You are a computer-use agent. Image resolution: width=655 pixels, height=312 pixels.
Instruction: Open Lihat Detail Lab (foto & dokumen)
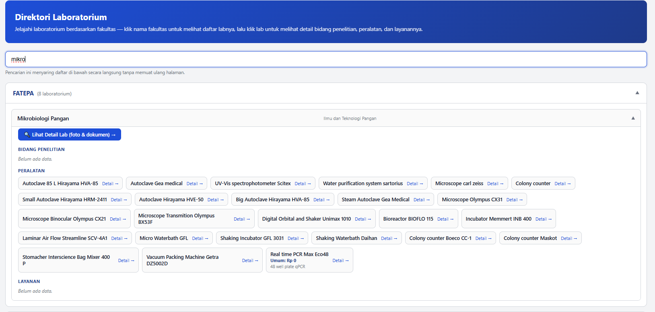tap(70, 134)
